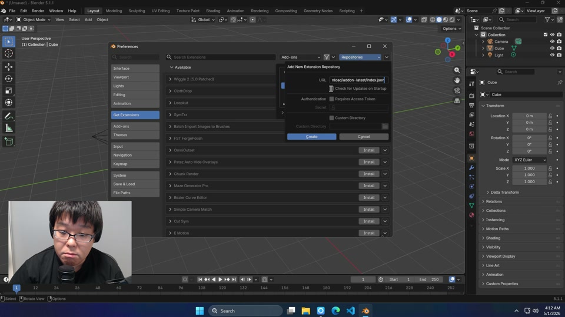The width and height of the screenshot is (565, 317).
Task: Click the extensions filter funnel icon
Action: point(327,57)
